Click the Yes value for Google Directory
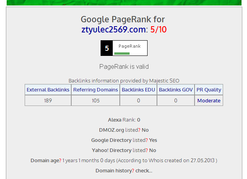Screen dimensions: 247x179 pos(153,140)
